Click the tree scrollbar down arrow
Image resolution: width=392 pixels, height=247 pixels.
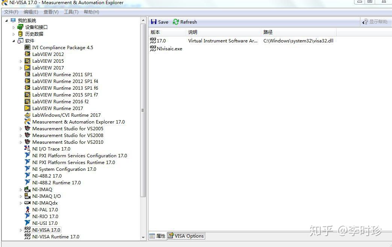(x=143, y=237)
